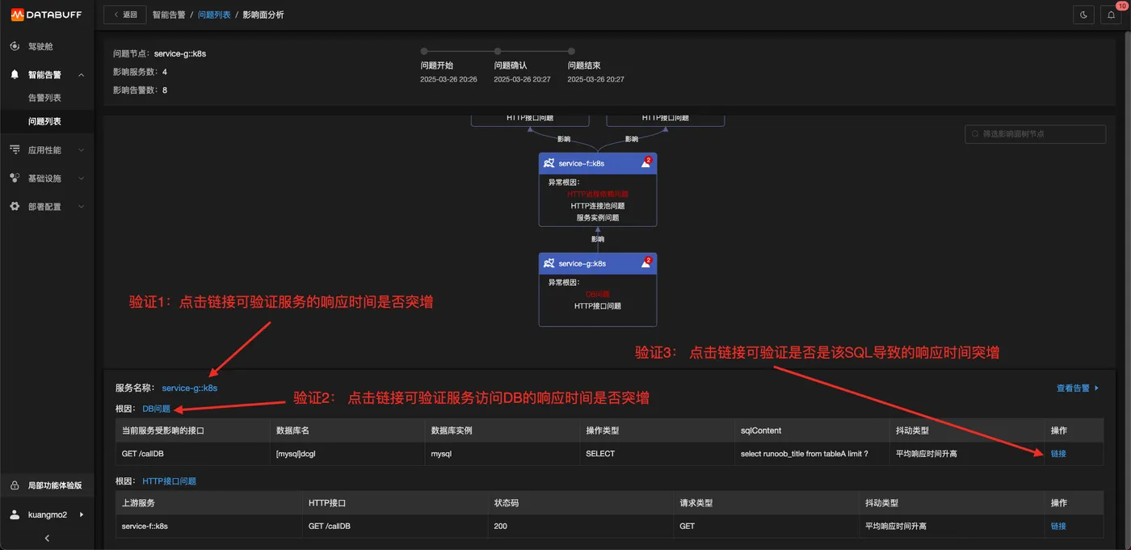1131x550 pixels.
Task: Click 链接 in the GET /callDB SELECT row
Action: 1058,454
